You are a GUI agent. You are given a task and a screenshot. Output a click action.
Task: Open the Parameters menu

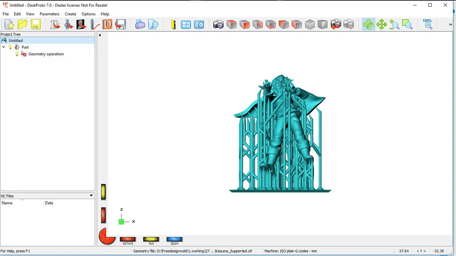49,14
